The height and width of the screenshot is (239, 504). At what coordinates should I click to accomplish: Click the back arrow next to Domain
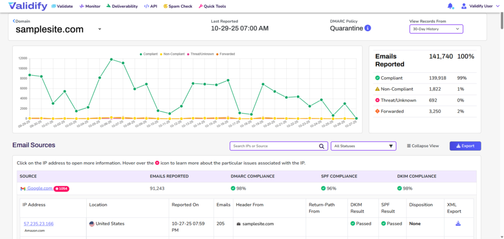[x=14, y=21]
